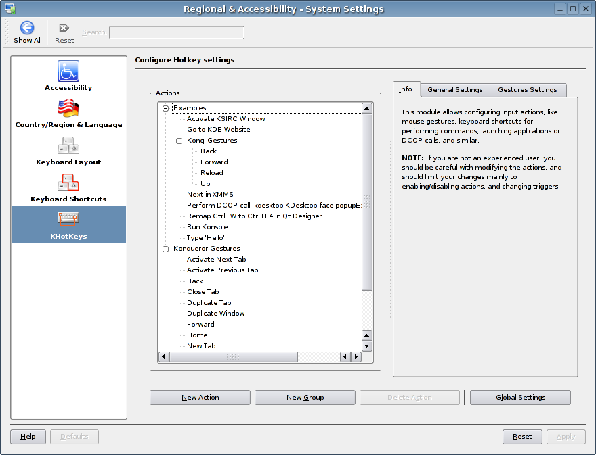Click the Apply button
The width and height of the screenshot is (596, 455).
[566, 436]
